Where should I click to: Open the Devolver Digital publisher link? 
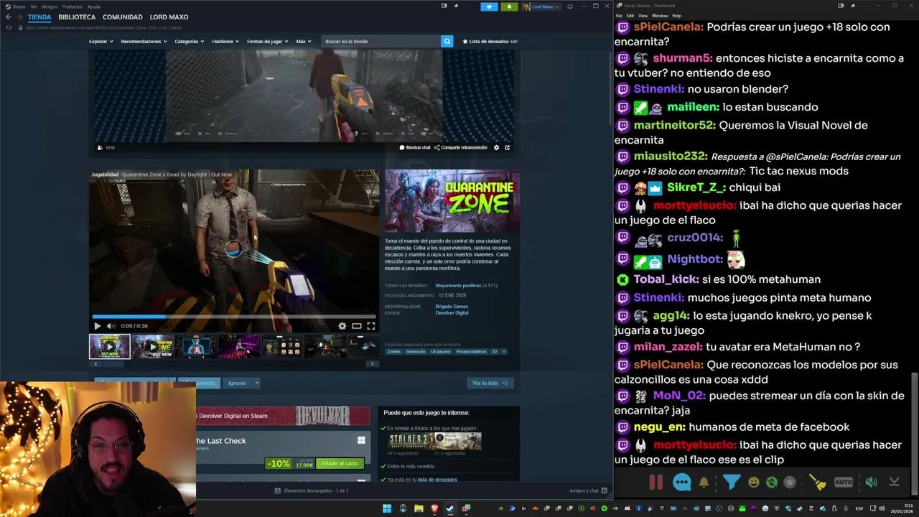pyautogui.click(x=452, y=313)
